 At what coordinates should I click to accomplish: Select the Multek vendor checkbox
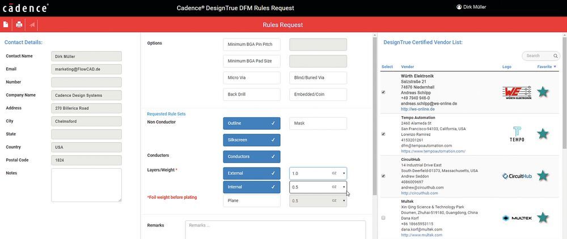pyautogui.click(x=383, y=217)
